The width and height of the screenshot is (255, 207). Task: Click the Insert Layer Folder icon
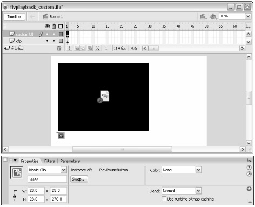[21, 48]
